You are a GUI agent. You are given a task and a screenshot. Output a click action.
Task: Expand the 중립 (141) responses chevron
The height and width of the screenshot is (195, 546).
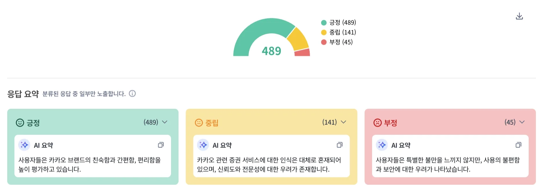click(x=343, y=122)
